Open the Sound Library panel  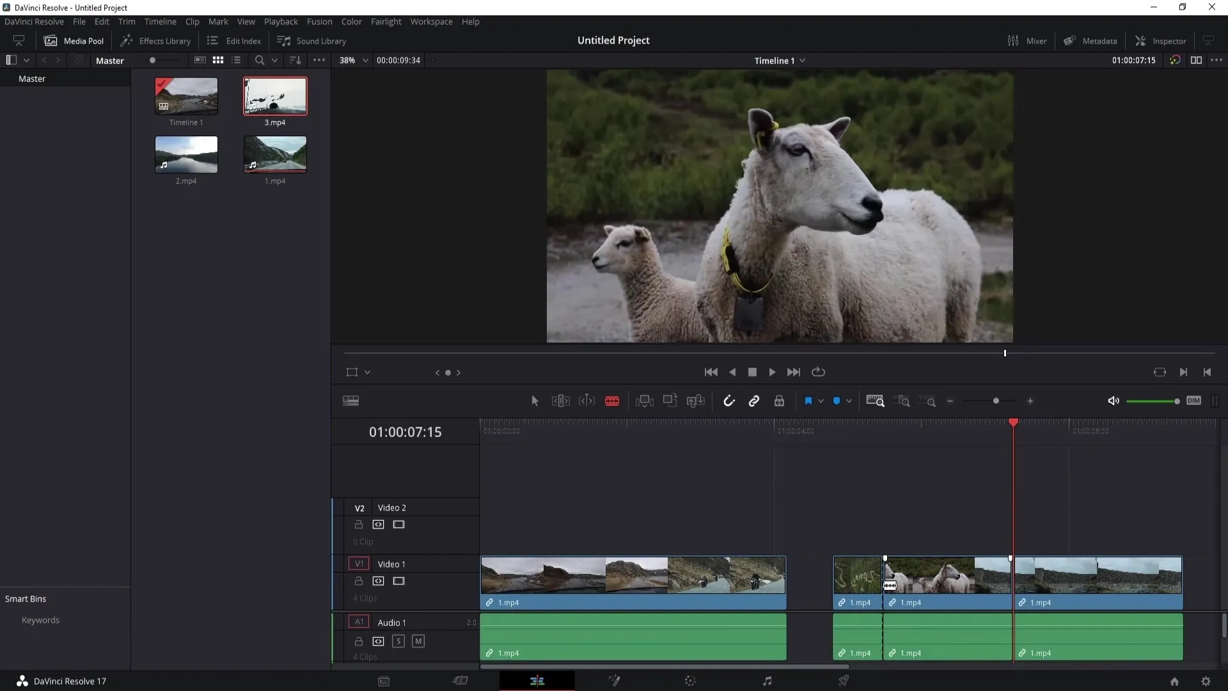pyautogui.click(x=313, y=40)
